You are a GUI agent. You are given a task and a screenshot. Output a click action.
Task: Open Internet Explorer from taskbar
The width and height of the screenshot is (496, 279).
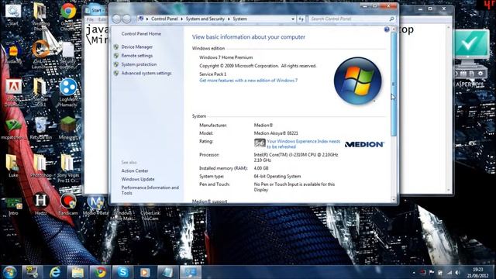(54, 272)
